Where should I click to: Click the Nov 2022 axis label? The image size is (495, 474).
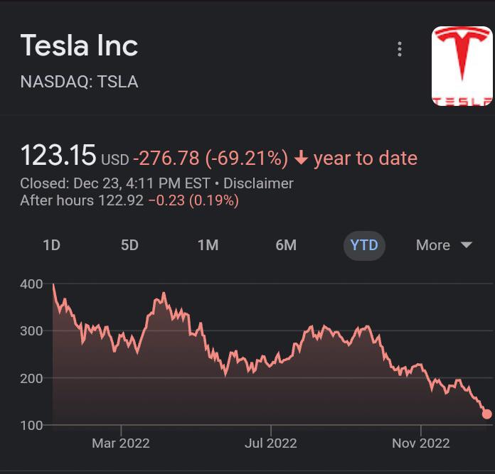420,443
